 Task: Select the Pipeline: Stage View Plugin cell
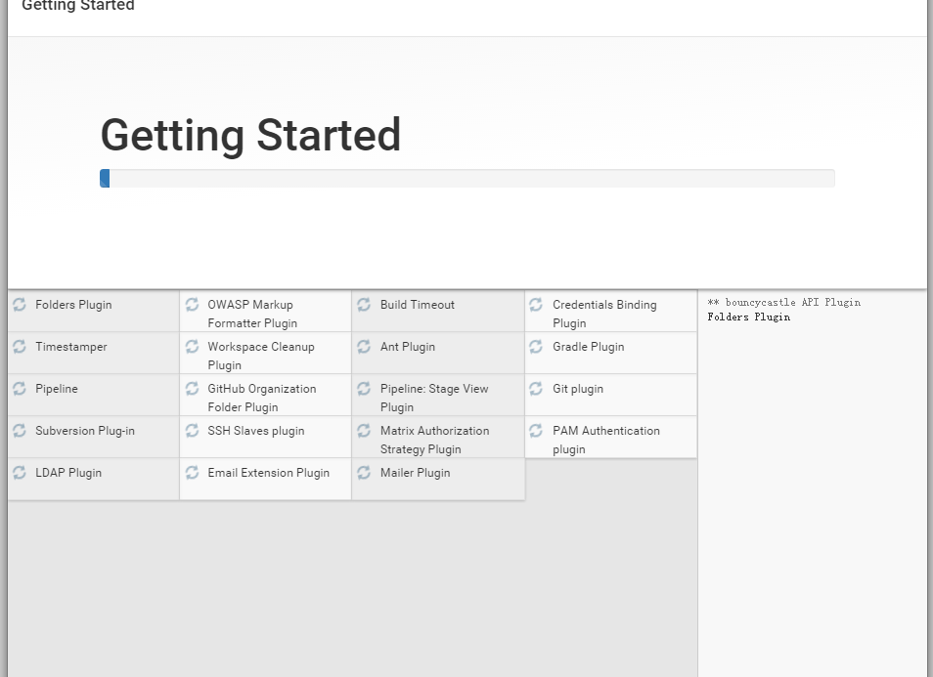(434, 398)
